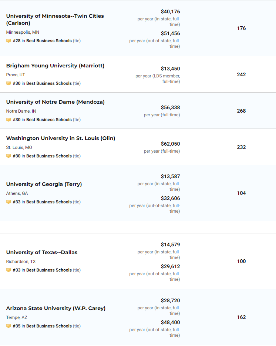Screen dimensions: 276x346
Task: Click the badge icon for Arizona State ranking
Action: pos(9,326)
